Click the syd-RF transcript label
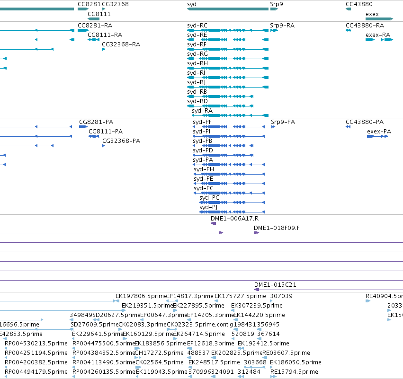This screenshot has width=403, height=379. point(197,44)
